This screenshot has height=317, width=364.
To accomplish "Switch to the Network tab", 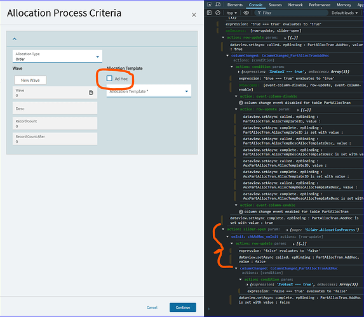I will (x=295, y=5).
